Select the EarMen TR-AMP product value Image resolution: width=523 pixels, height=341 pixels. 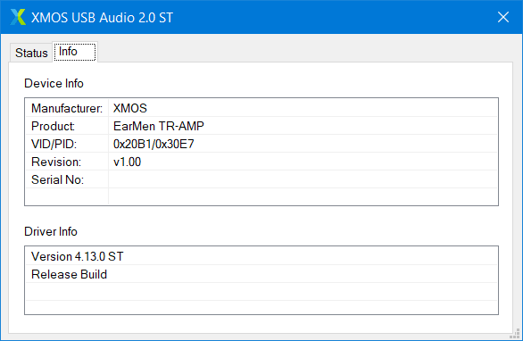[x=159, y=126]
